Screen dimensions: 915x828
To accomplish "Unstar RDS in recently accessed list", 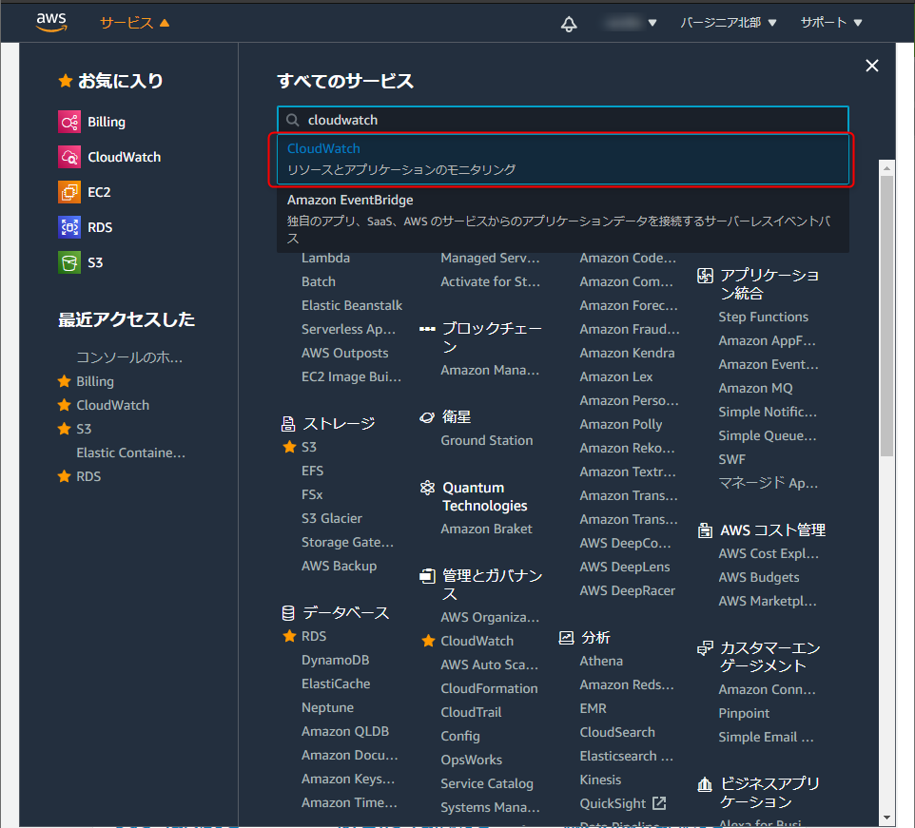I will tap(64, 476).
